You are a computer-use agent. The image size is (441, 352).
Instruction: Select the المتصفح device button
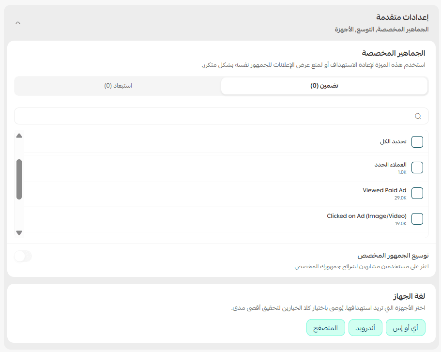326,328
